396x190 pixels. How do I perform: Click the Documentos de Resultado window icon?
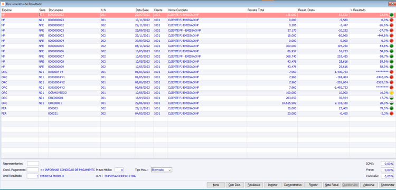point(3,4)
